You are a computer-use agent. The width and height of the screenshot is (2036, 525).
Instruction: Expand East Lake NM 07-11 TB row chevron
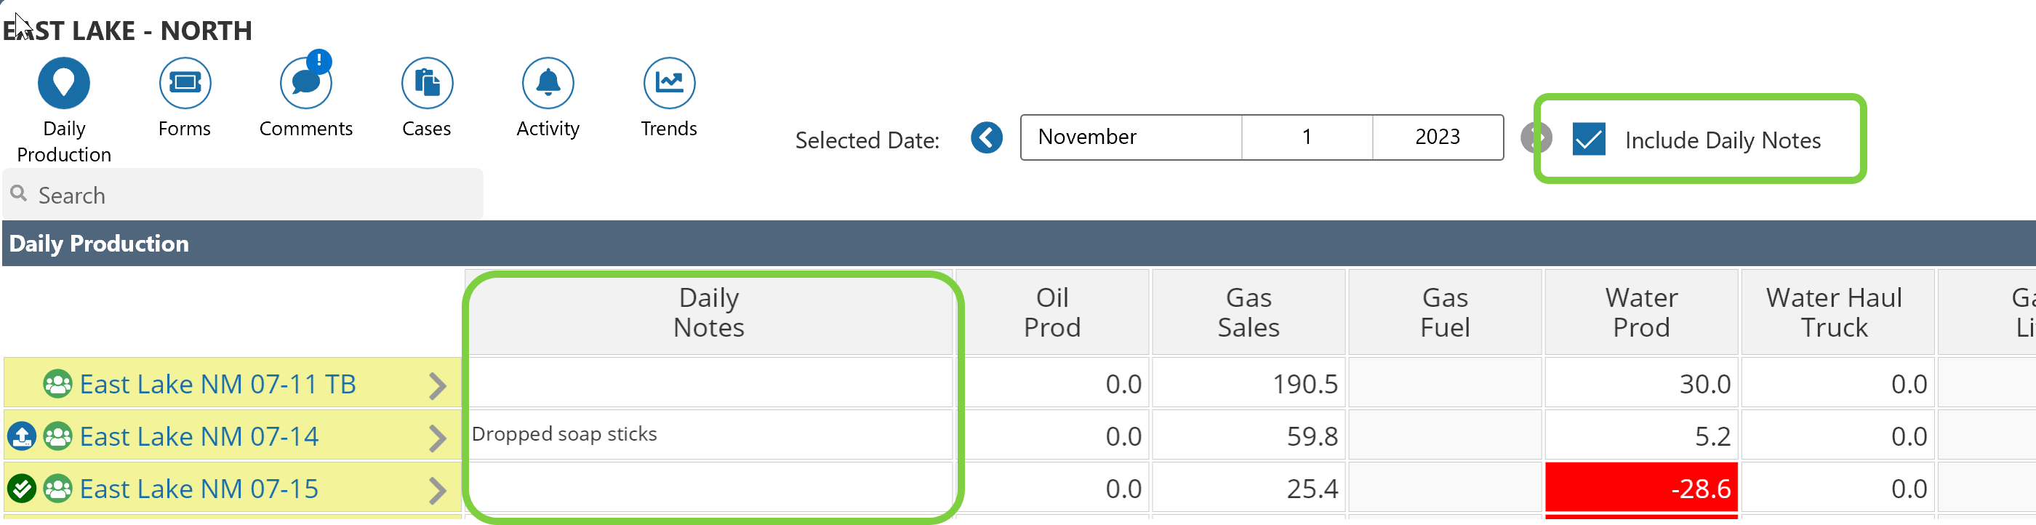coord(437,385)
